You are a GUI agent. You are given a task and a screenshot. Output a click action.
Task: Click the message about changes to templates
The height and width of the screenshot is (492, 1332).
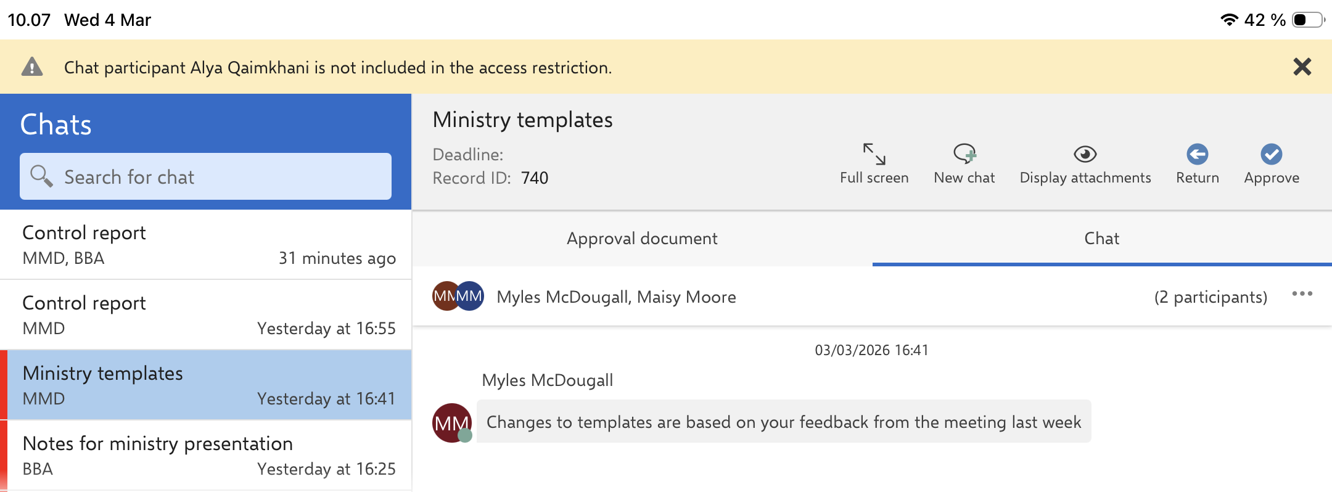pos(784,422)
